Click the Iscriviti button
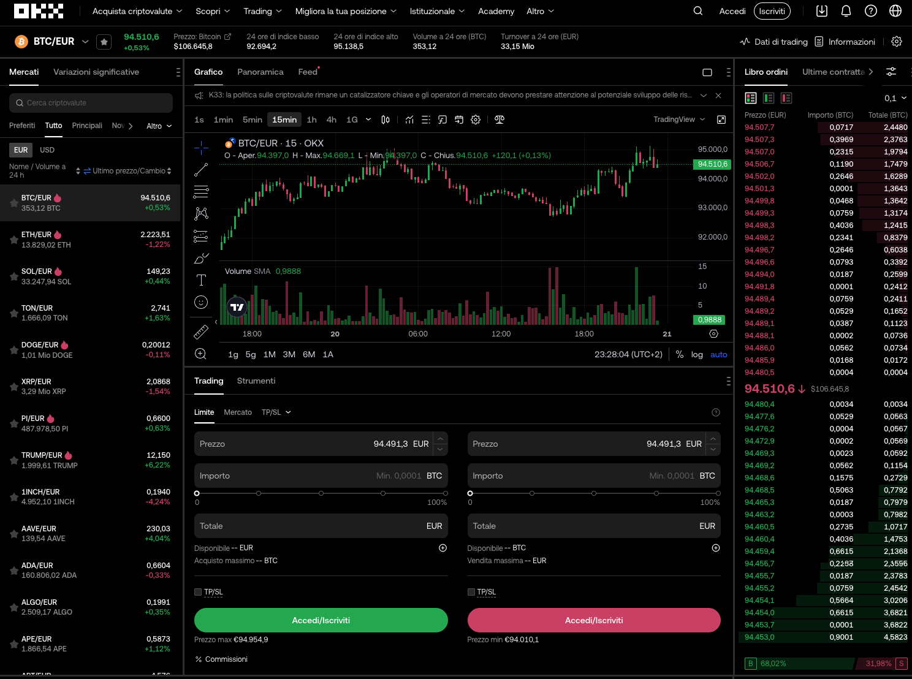This screenshot has width=912, height=679. click(x=772, y=11)
